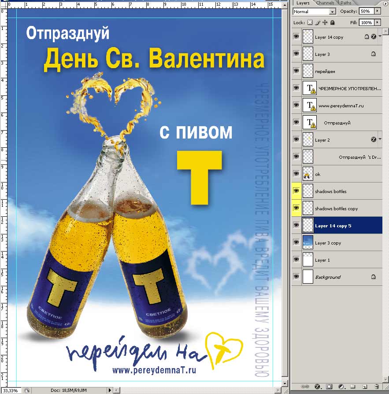Delete layer with the trash icon

[x=377, y=387]
